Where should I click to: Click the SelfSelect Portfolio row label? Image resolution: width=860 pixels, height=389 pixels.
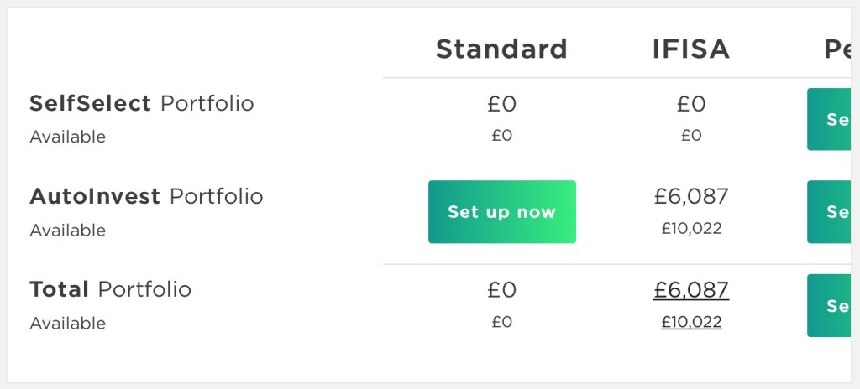[x=141, y=103]
